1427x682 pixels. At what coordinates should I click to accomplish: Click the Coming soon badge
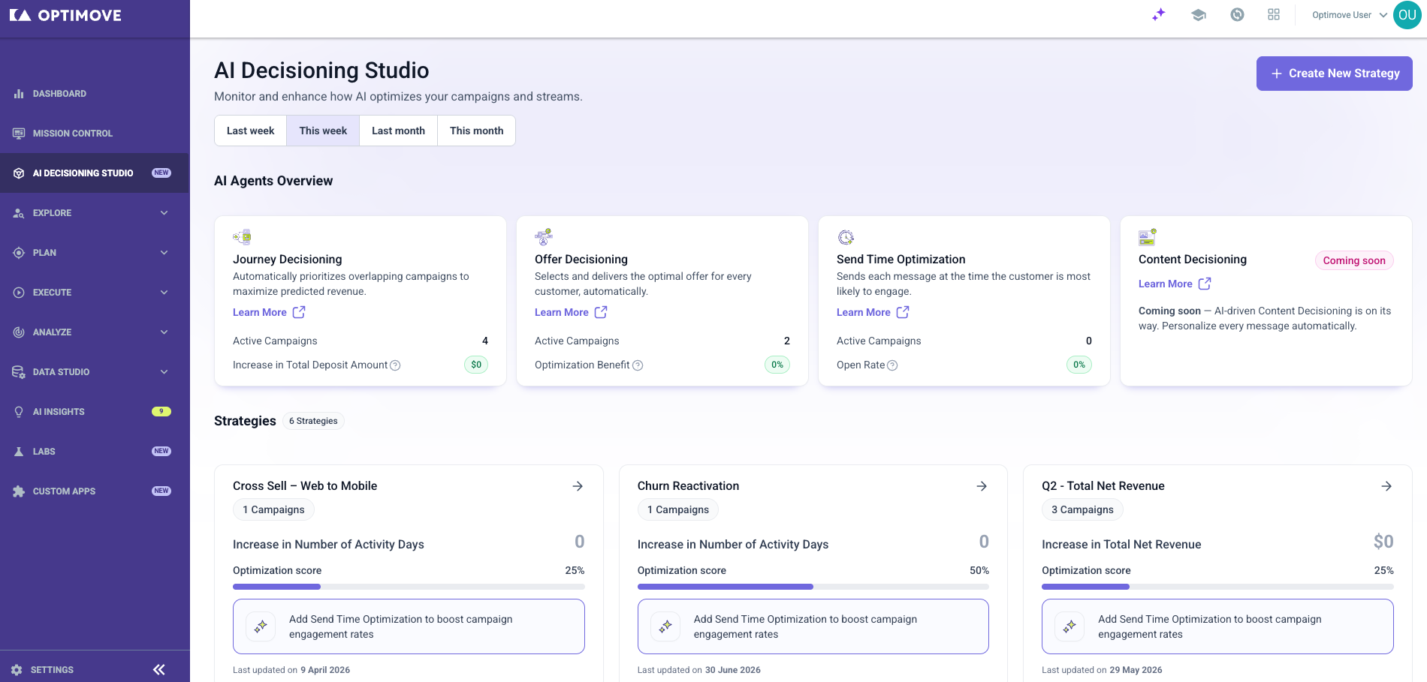(1354, 260)
